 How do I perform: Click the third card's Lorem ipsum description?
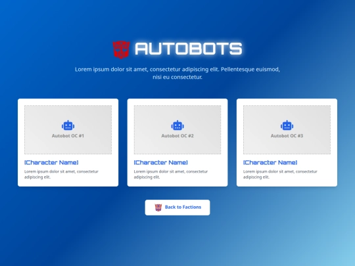click(x=280, y=174)
